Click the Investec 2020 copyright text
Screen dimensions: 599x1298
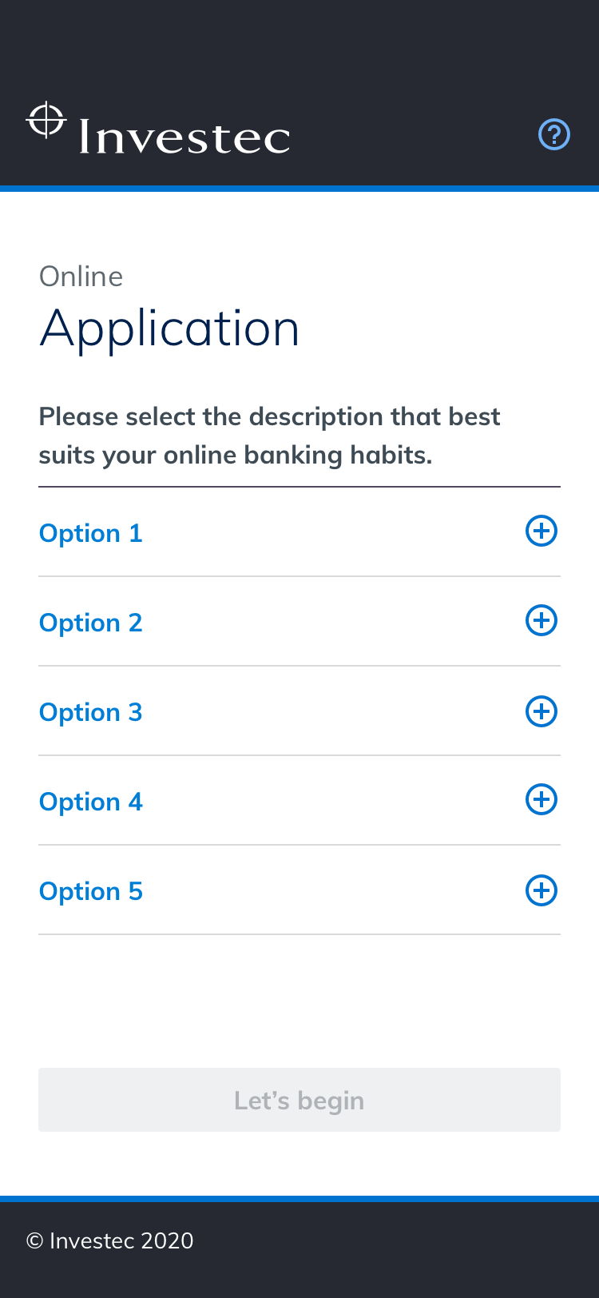coord(110,1240)
